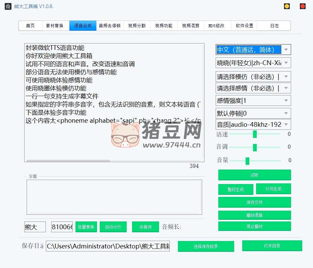This screenshot has height=268, width=313.
Task: Open the 软件设置 tab
Action: tap(245, 26)
